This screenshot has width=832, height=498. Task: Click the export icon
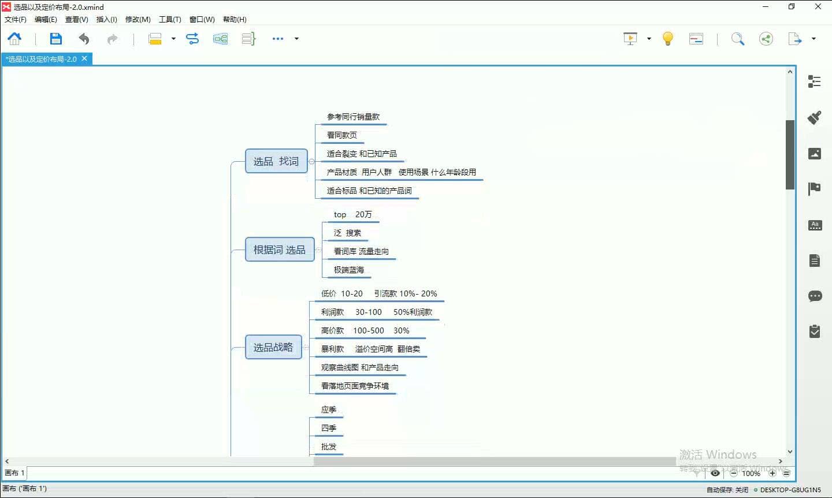(x=795, y=39)
